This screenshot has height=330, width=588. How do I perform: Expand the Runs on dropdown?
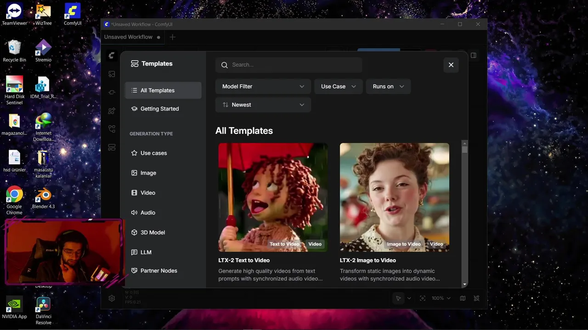pyautogui.click(x=388, y=86)
